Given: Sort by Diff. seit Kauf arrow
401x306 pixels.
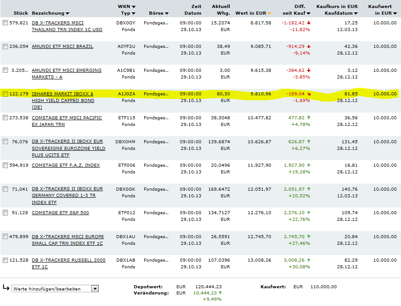Looking at the screenshot, I should pyautogui.click(x=308, y=14).
